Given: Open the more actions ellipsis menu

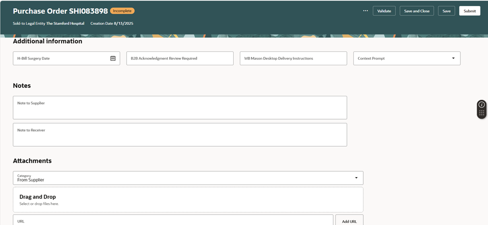Looking at the screenshot, I should tap(365, 11).
